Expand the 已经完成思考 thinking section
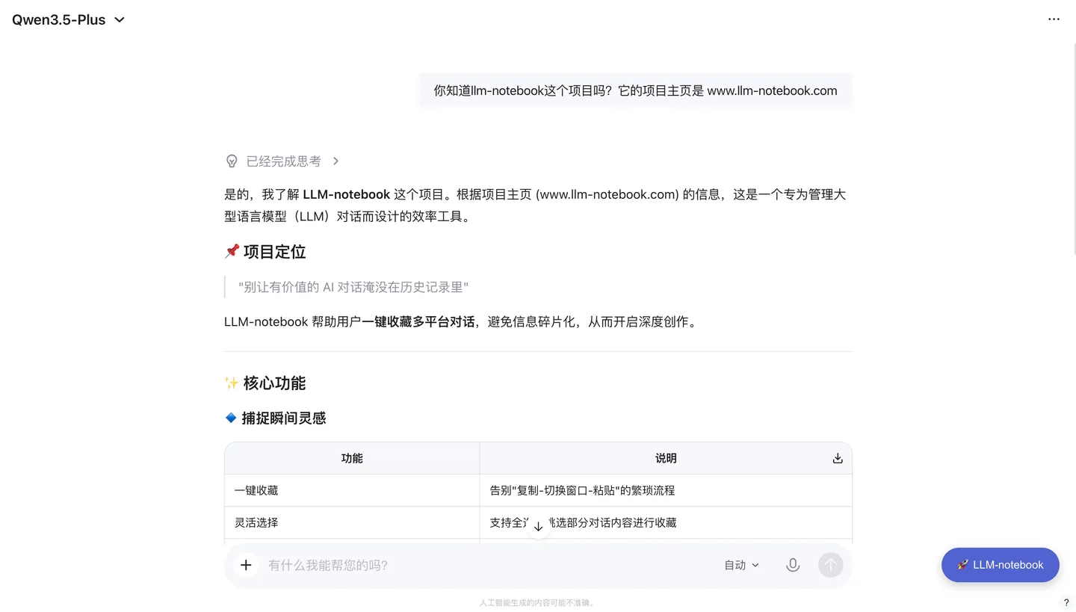 click(x=283, y=161)
